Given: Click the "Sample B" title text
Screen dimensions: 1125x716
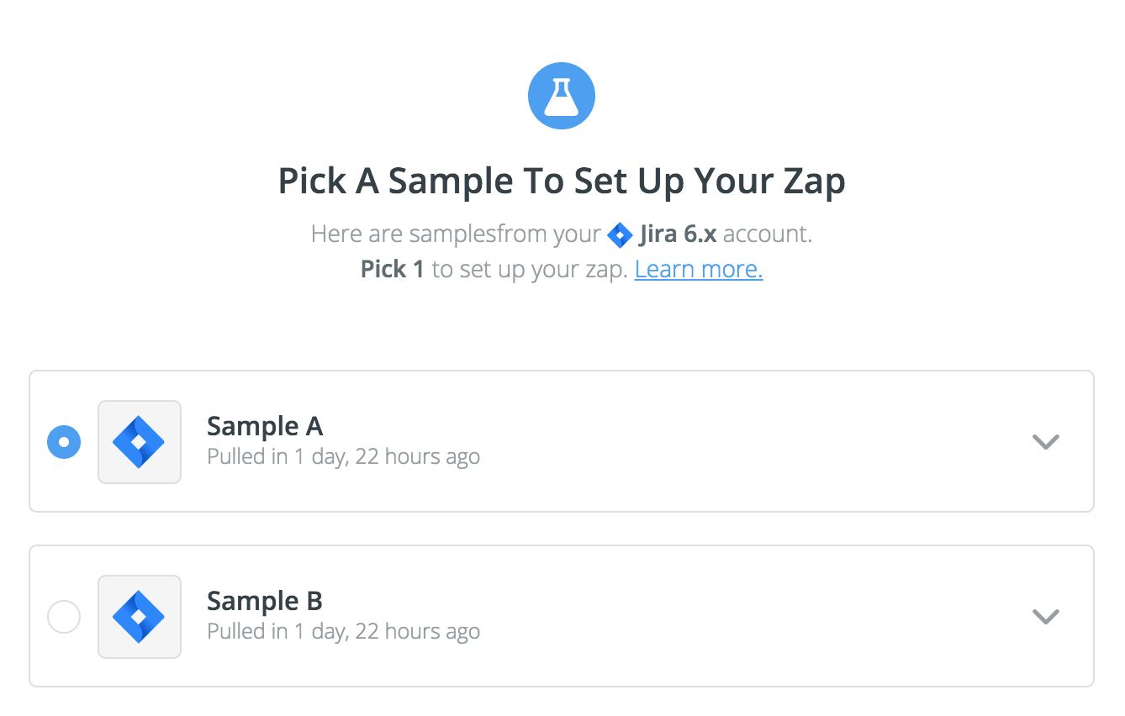Looking at the screenshot, I should point(265,602).
